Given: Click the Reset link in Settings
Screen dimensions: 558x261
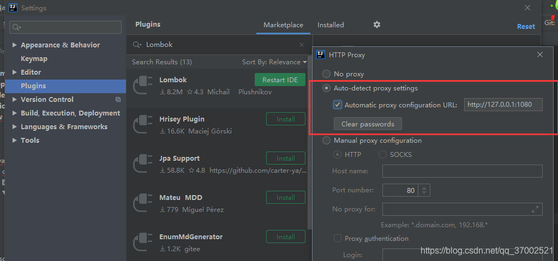Looking at the screenshot, I should [526, 27].
